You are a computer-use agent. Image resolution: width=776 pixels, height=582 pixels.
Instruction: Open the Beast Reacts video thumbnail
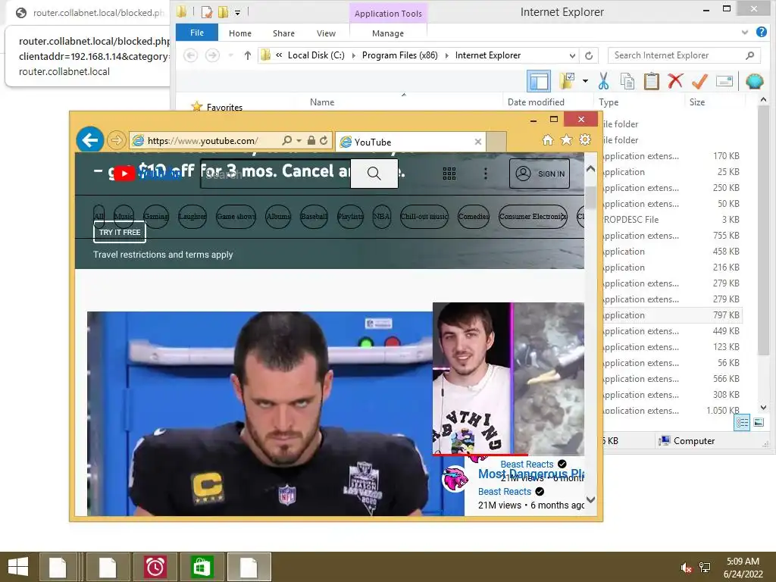coord(508,379)
